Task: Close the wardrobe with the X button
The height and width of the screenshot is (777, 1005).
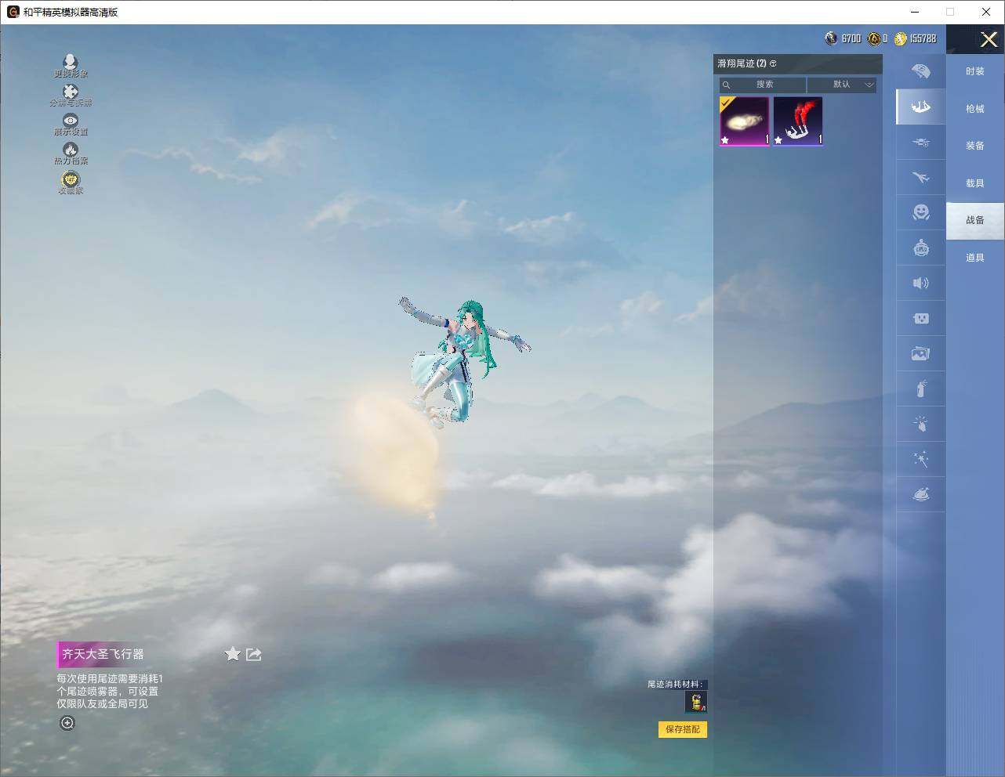Action: 989,39
